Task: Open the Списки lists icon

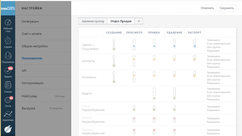Action: pyautogui.click(x=8, y=86)
